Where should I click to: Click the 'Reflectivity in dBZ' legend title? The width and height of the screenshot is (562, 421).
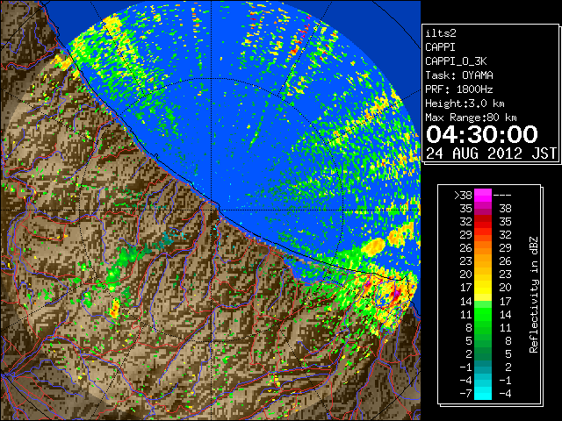tap(533, 295)
